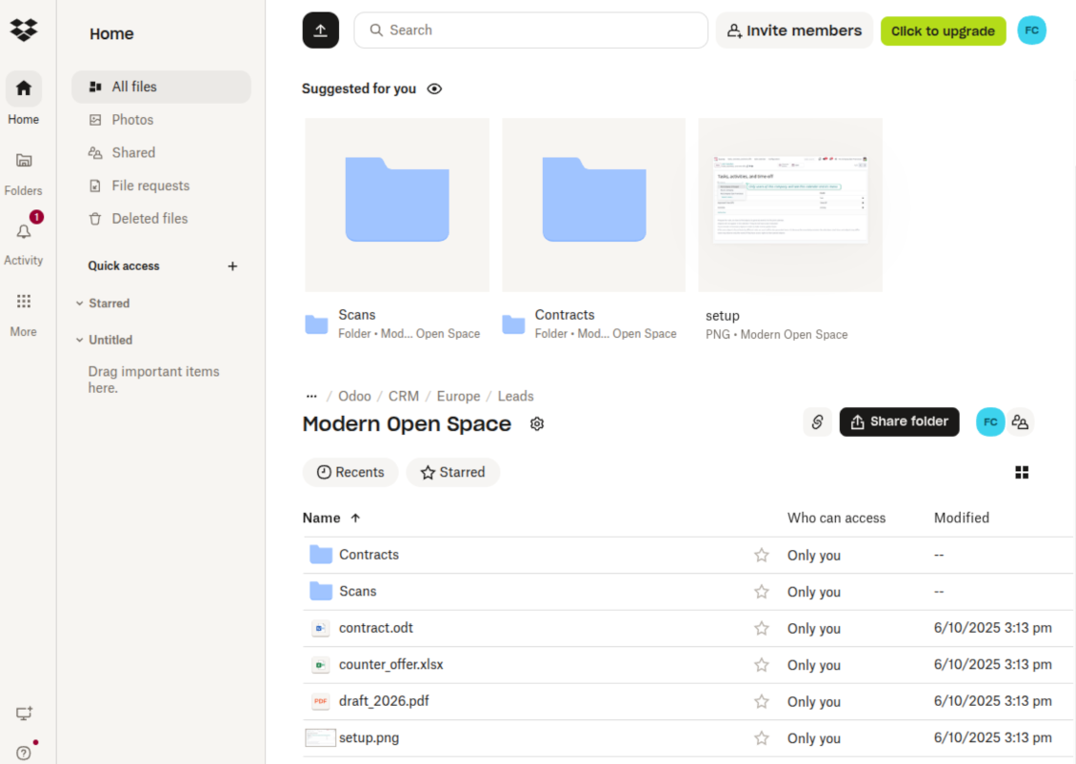This screenshot has height=764, width=1076.
Task: Open the More apps grid
Action: click(x=24, y=302)
